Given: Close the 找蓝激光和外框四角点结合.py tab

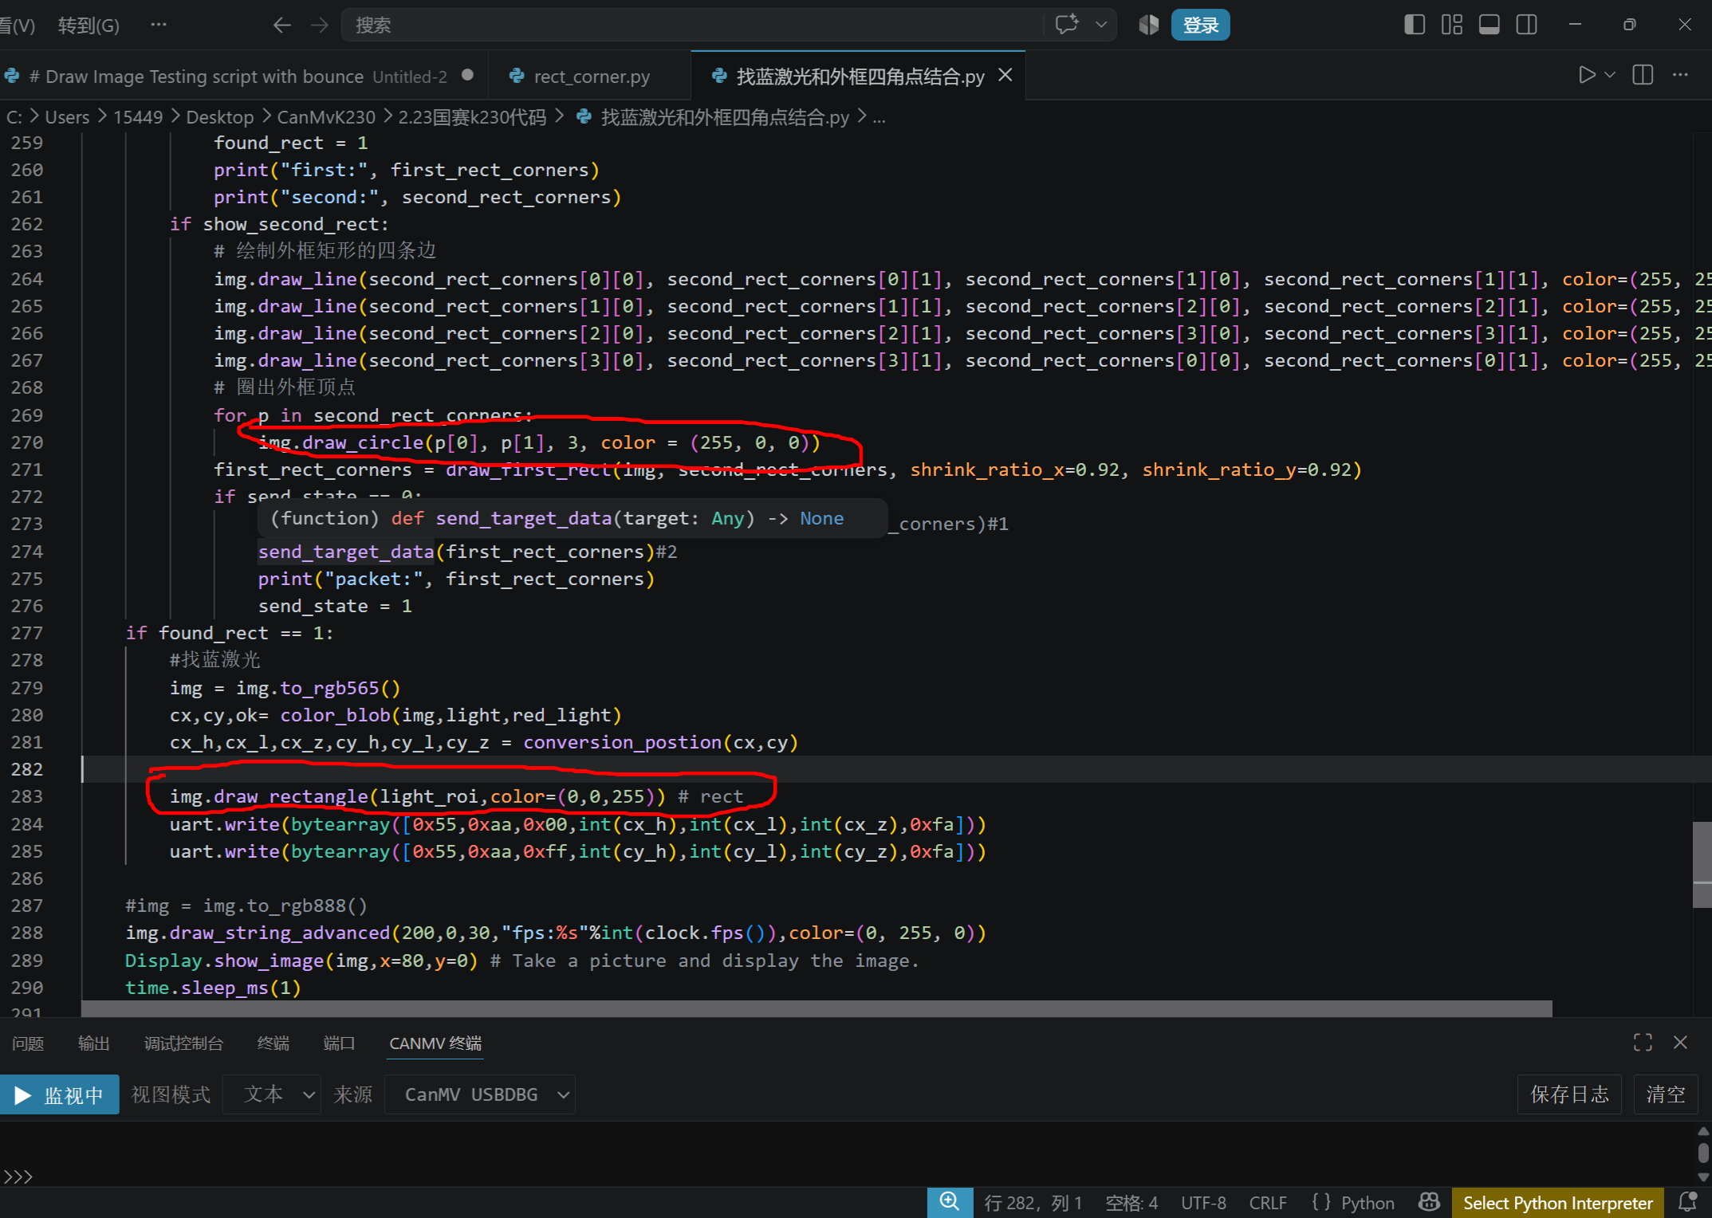Looking at the screenshot, I should coord(1006,75).
